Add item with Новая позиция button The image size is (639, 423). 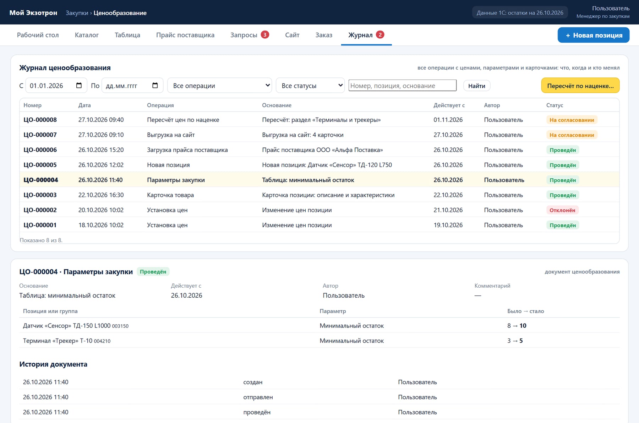[x=594, y=35]
